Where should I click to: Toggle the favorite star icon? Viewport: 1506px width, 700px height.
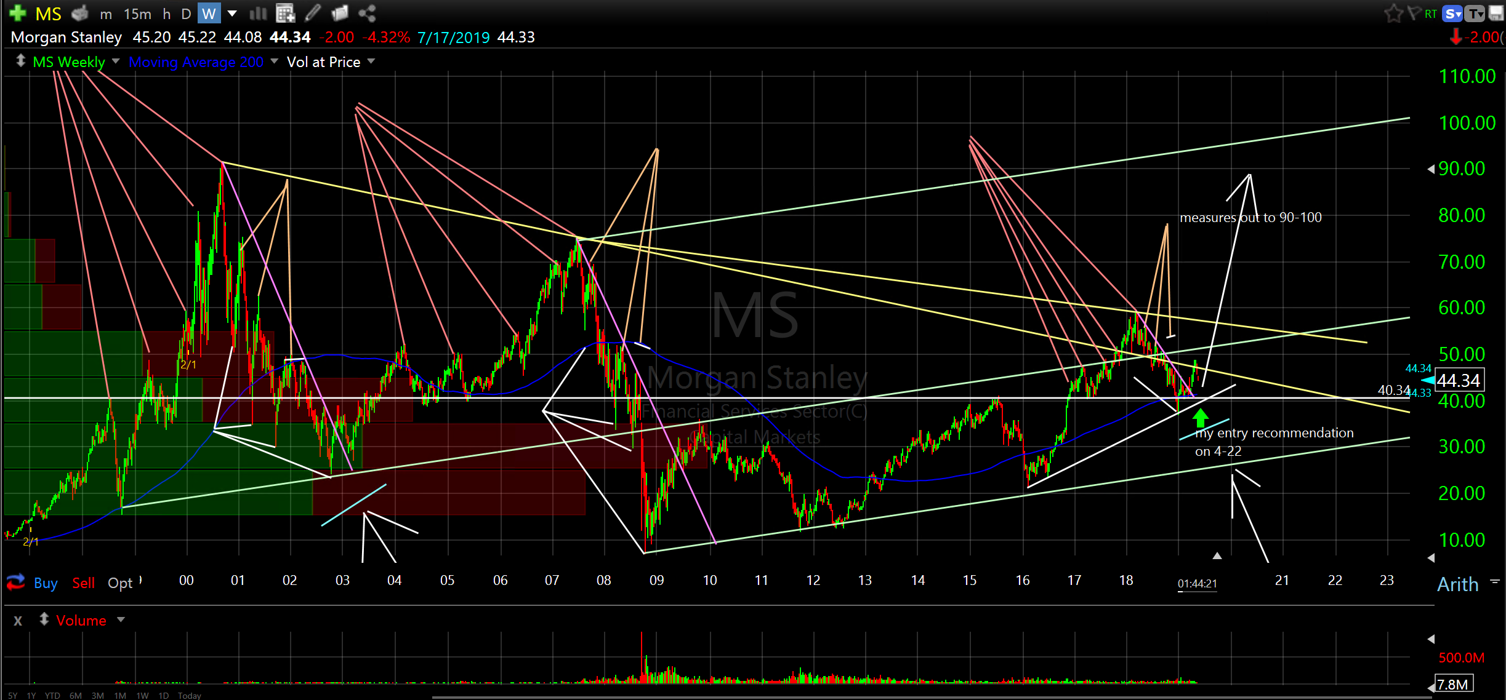pyautogui.click(x=1393, y=14)
